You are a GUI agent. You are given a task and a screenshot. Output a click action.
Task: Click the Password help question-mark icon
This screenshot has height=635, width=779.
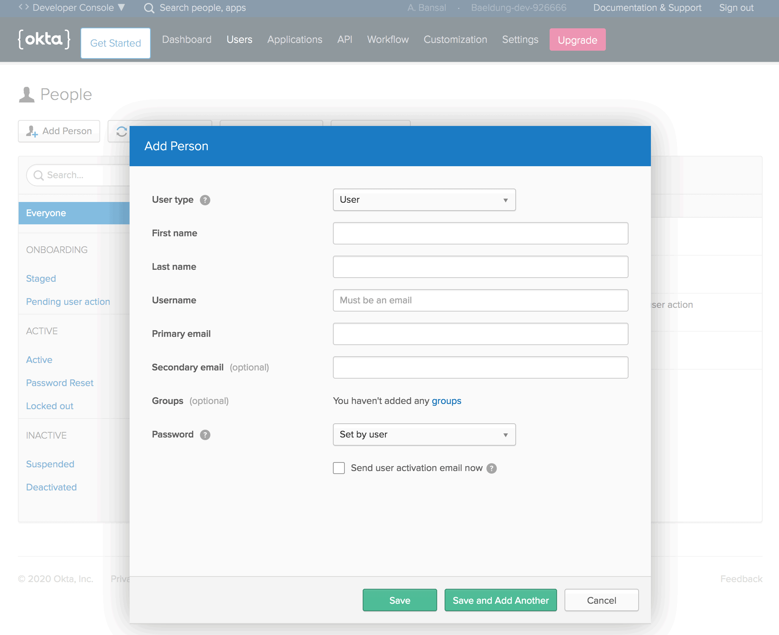point(205,435)
